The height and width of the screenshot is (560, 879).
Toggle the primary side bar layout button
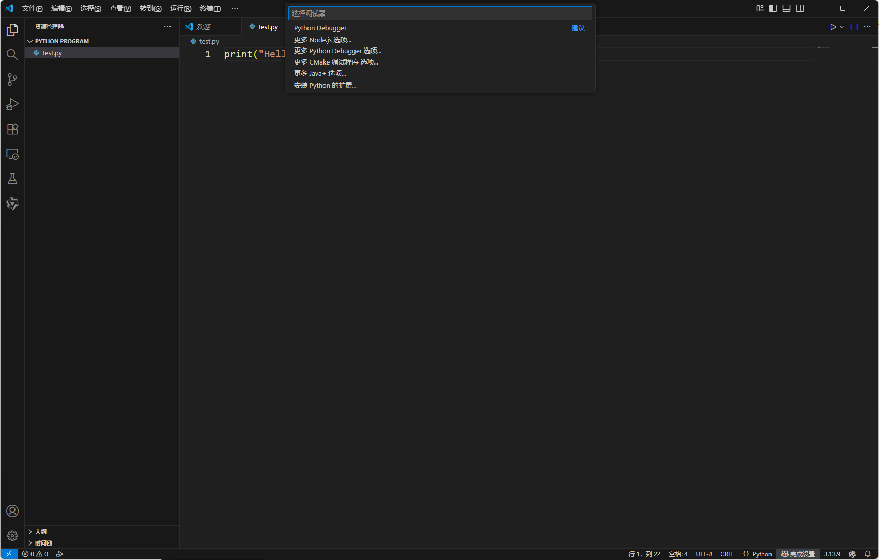tap(773, 8)
